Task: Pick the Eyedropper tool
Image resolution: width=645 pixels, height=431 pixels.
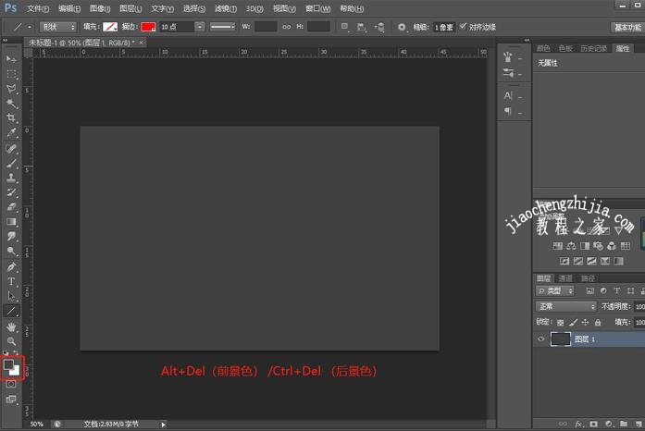Action: click(12, 133)
